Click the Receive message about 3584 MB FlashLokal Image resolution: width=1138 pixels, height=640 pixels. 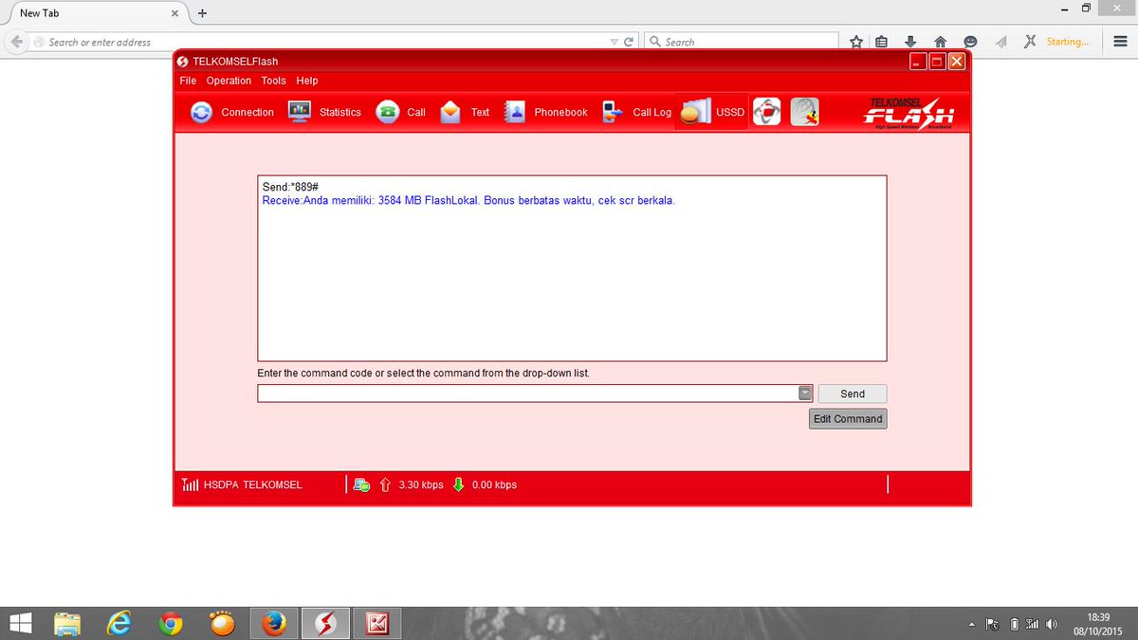click(x=468, y=201)
